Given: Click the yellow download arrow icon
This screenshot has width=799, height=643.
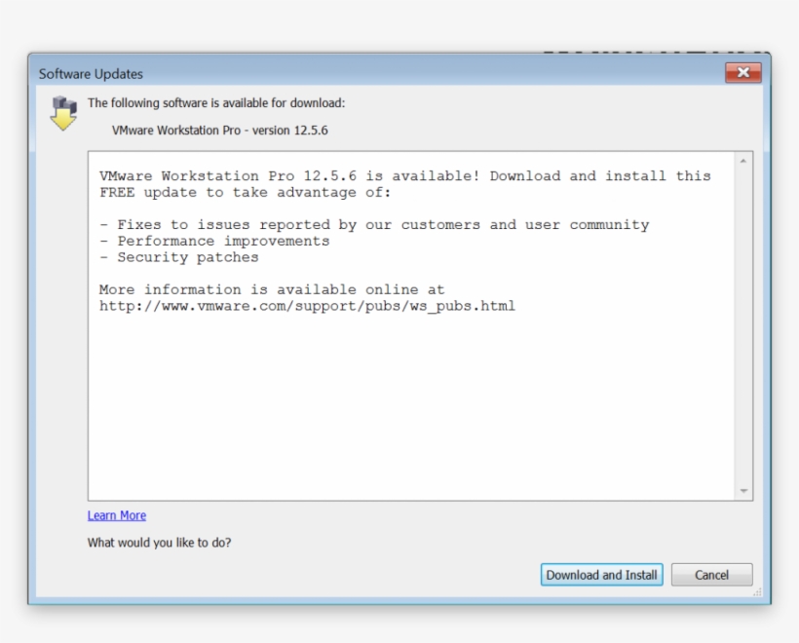Looking at the screenshot, I should 62,120.
